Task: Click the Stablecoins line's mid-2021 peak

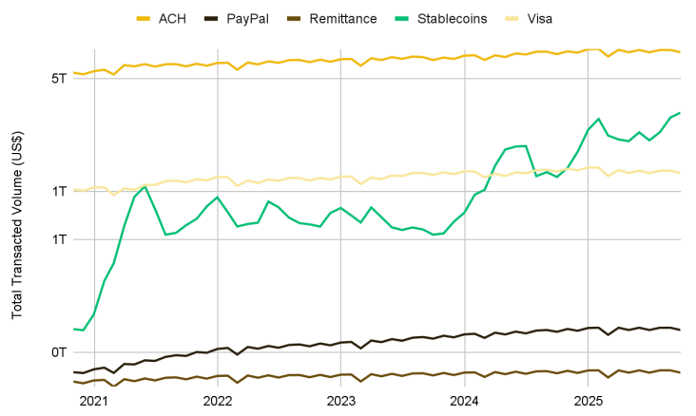Action: coord(145,186)
